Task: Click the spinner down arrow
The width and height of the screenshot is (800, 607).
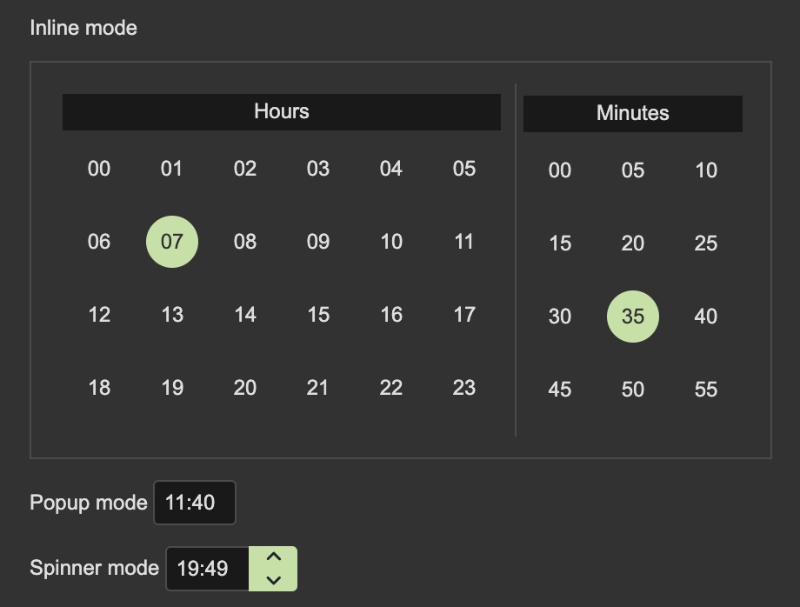Action: pyautogui.click(x=272, y=580)
